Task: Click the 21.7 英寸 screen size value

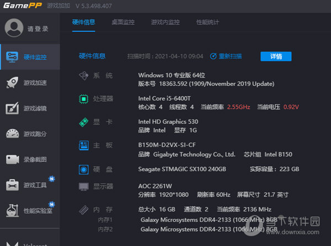Action: 276,195
